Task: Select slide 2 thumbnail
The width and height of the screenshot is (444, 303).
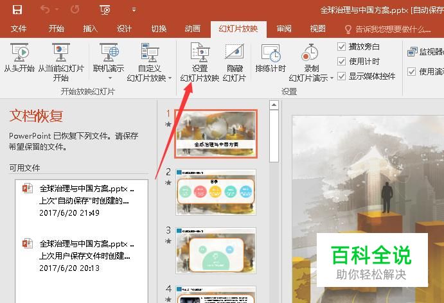Action: (216, 192)
